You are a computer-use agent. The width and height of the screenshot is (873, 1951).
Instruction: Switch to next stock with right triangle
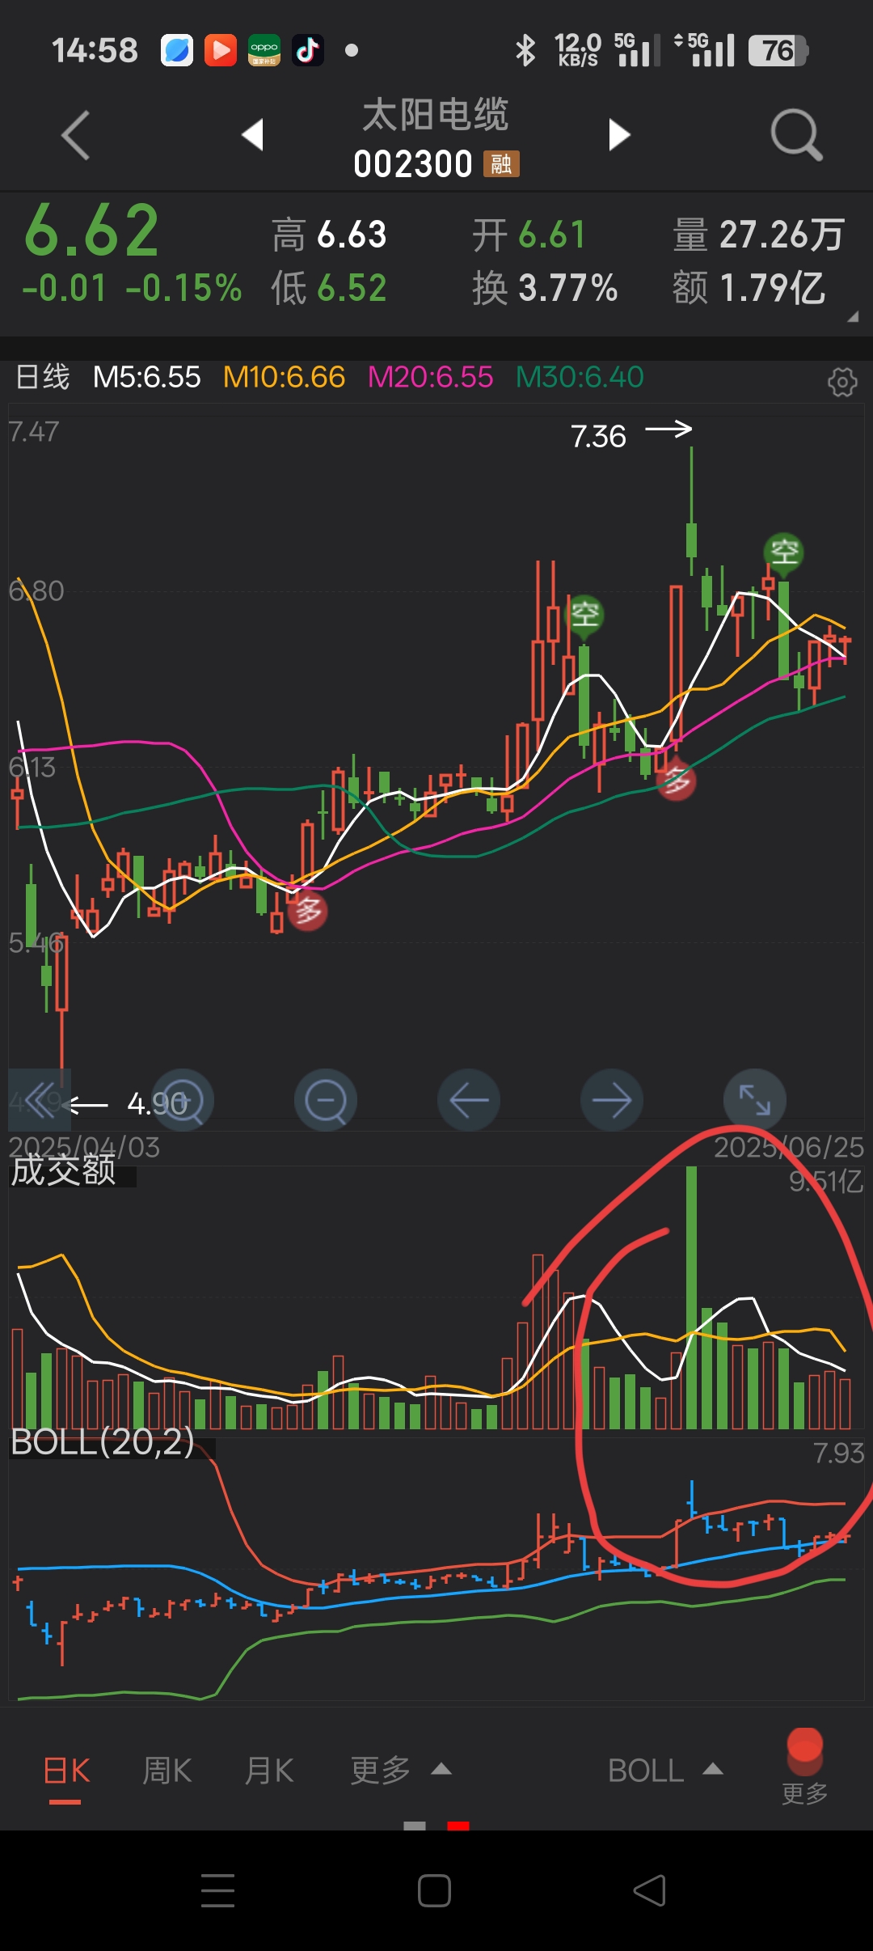(x=619, y=134)
